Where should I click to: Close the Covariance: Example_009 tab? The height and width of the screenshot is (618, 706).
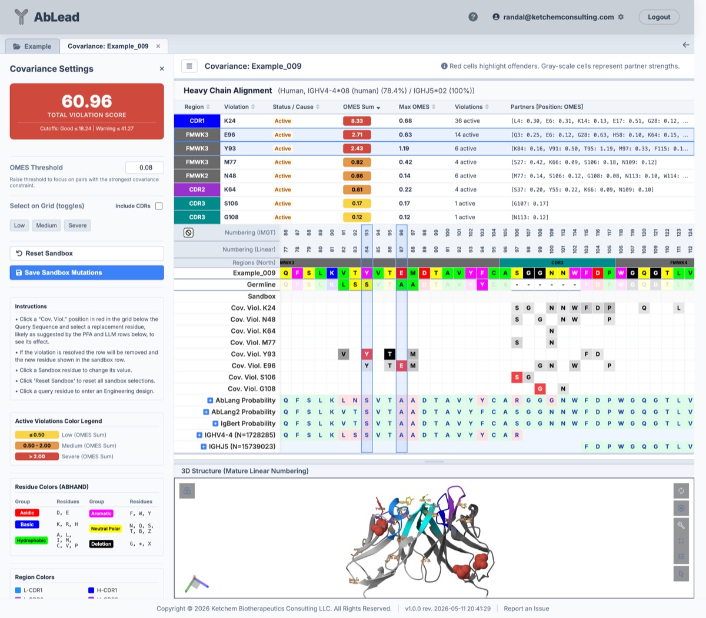[x=158, y=46]
